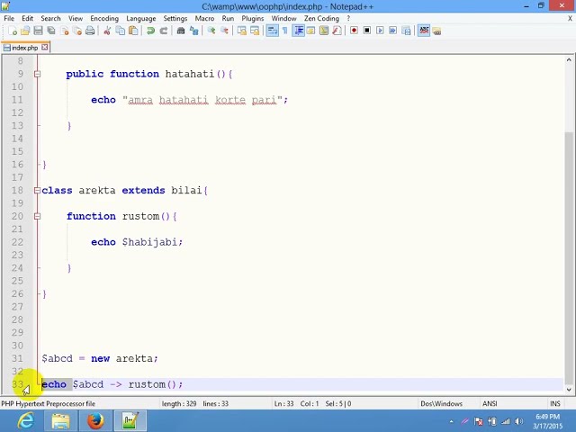Open the Edit menu
The height and width of the screenshot is (432, 576).
pyautogui.click(x=27, y=18)
